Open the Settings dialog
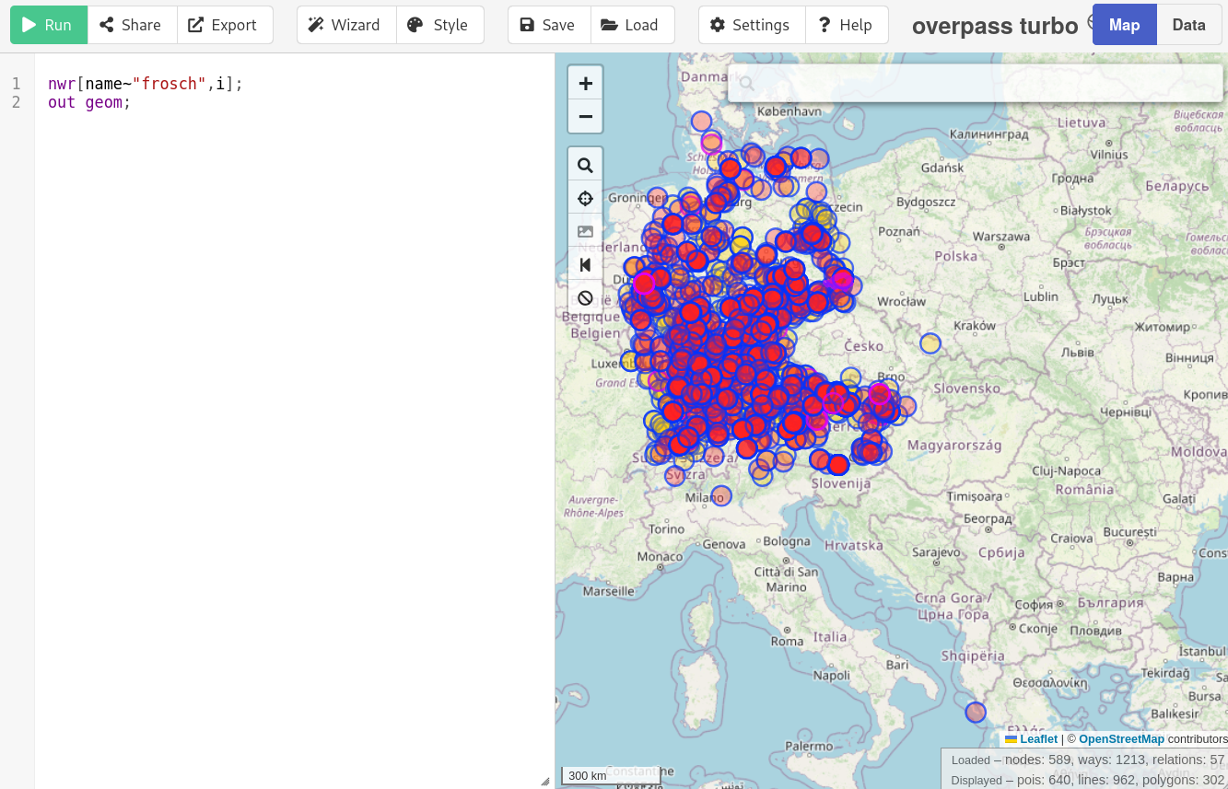Image resolution: width=1228 pixels, height=789 pixels. coord(752,25)
